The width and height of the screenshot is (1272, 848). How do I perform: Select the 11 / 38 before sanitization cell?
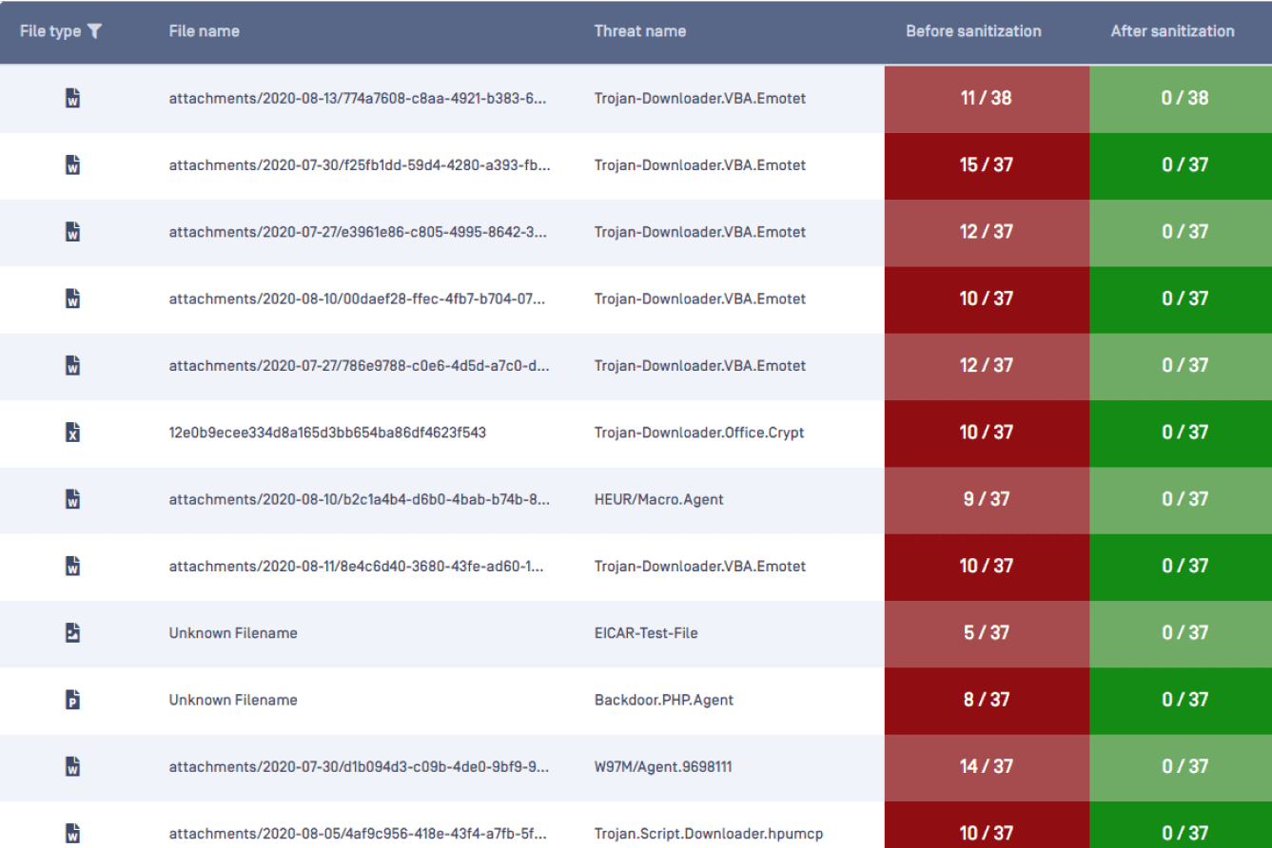click(x=986, y=98)
